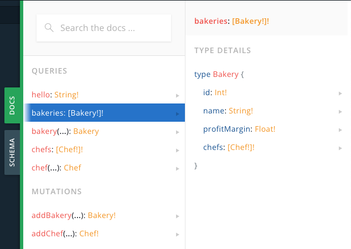351x249 pixels.
Task: Open the bakery(...): Bakery query
Action: point(104,131)
